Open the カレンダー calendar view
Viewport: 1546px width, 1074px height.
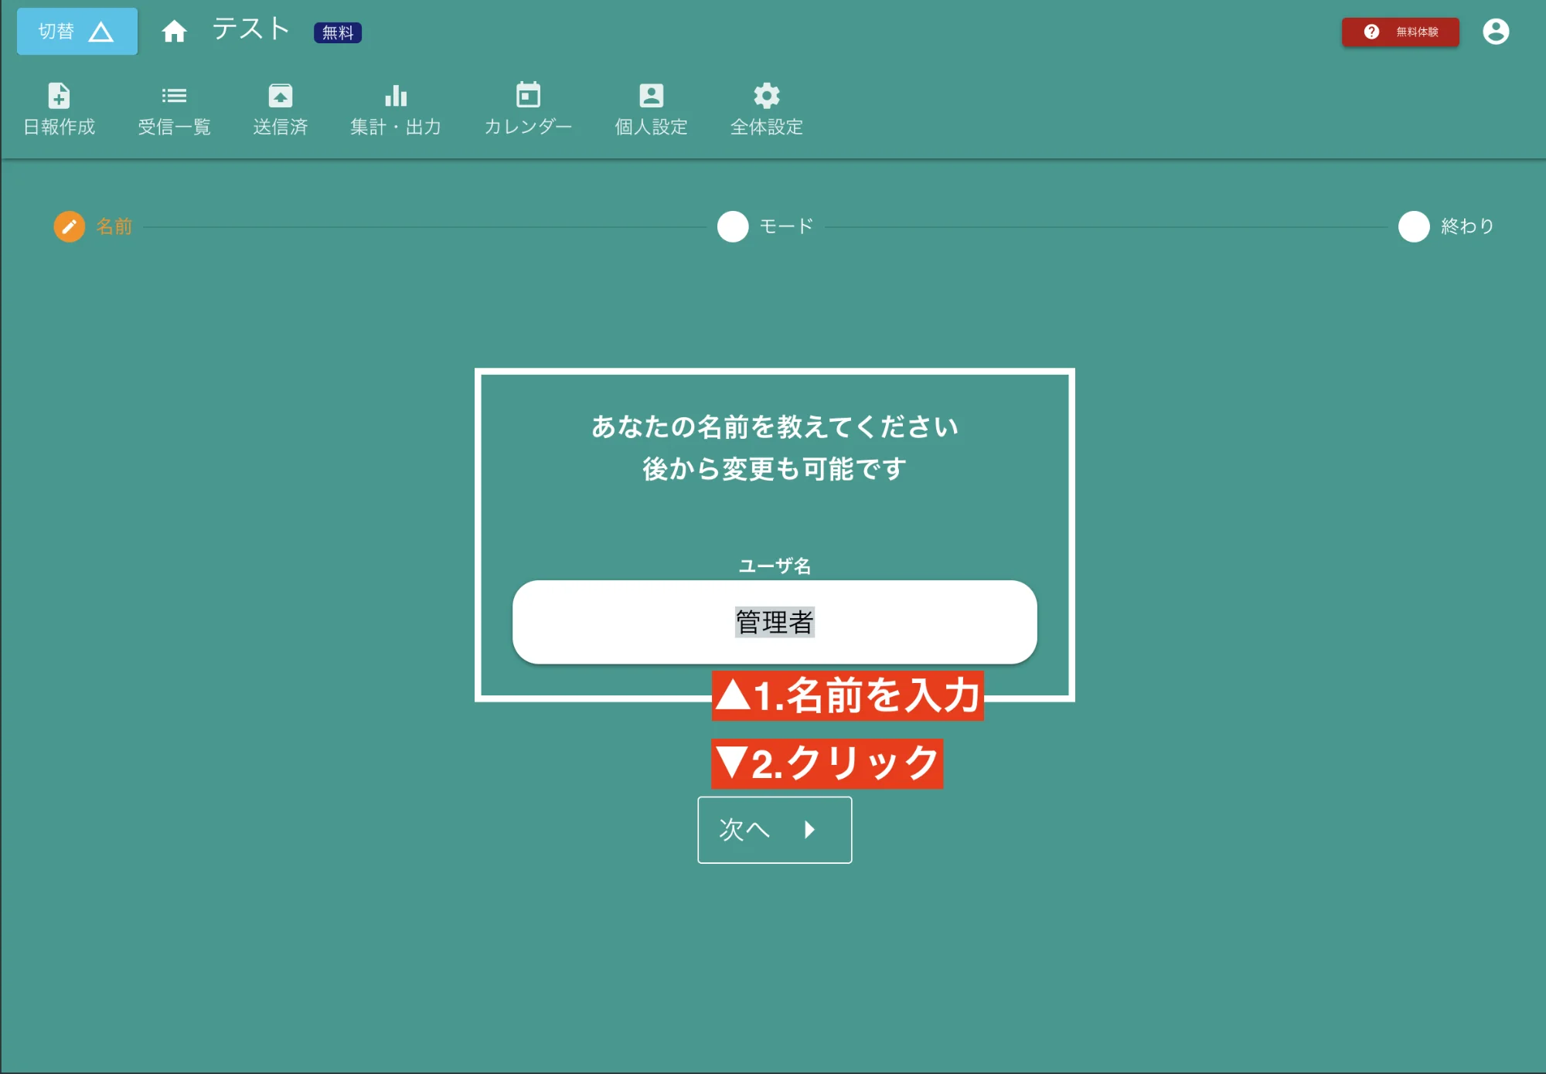(529, 108)
